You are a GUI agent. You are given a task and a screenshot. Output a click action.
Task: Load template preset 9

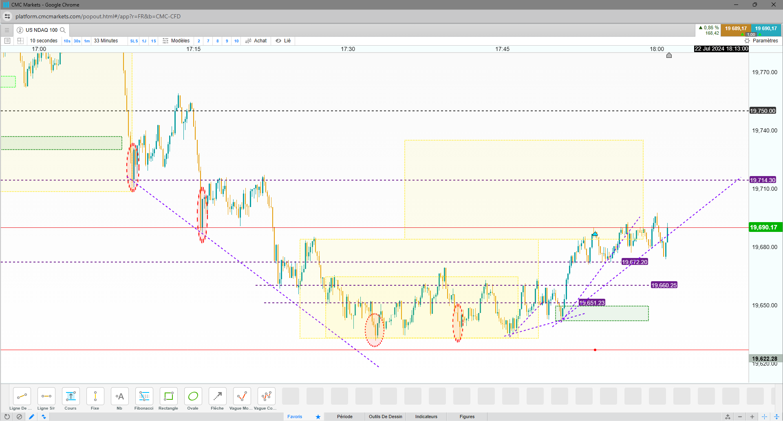coord(227,41)
